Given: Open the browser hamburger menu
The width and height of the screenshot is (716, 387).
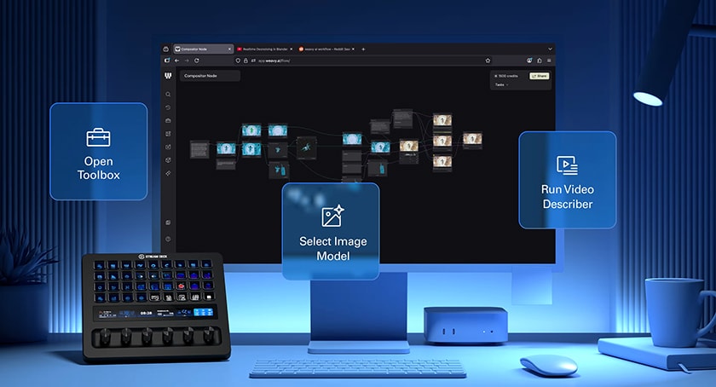Looking at the screenshot, I should [549, 61].
